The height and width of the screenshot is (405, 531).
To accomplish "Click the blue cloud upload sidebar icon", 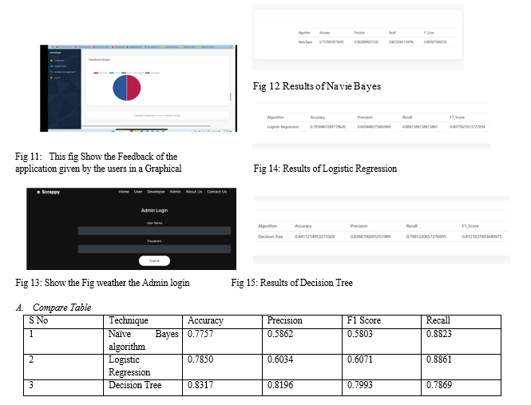I will click(51, 66).
